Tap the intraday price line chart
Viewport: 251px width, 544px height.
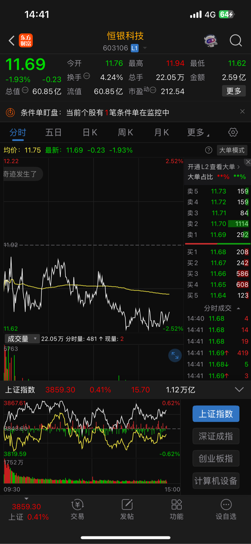(x=93, y=245)
